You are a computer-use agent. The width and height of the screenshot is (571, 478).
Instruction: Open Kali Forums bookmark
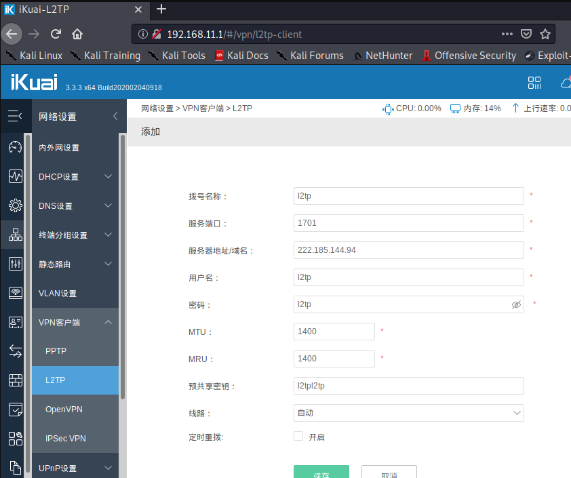(x=310, y=56)
